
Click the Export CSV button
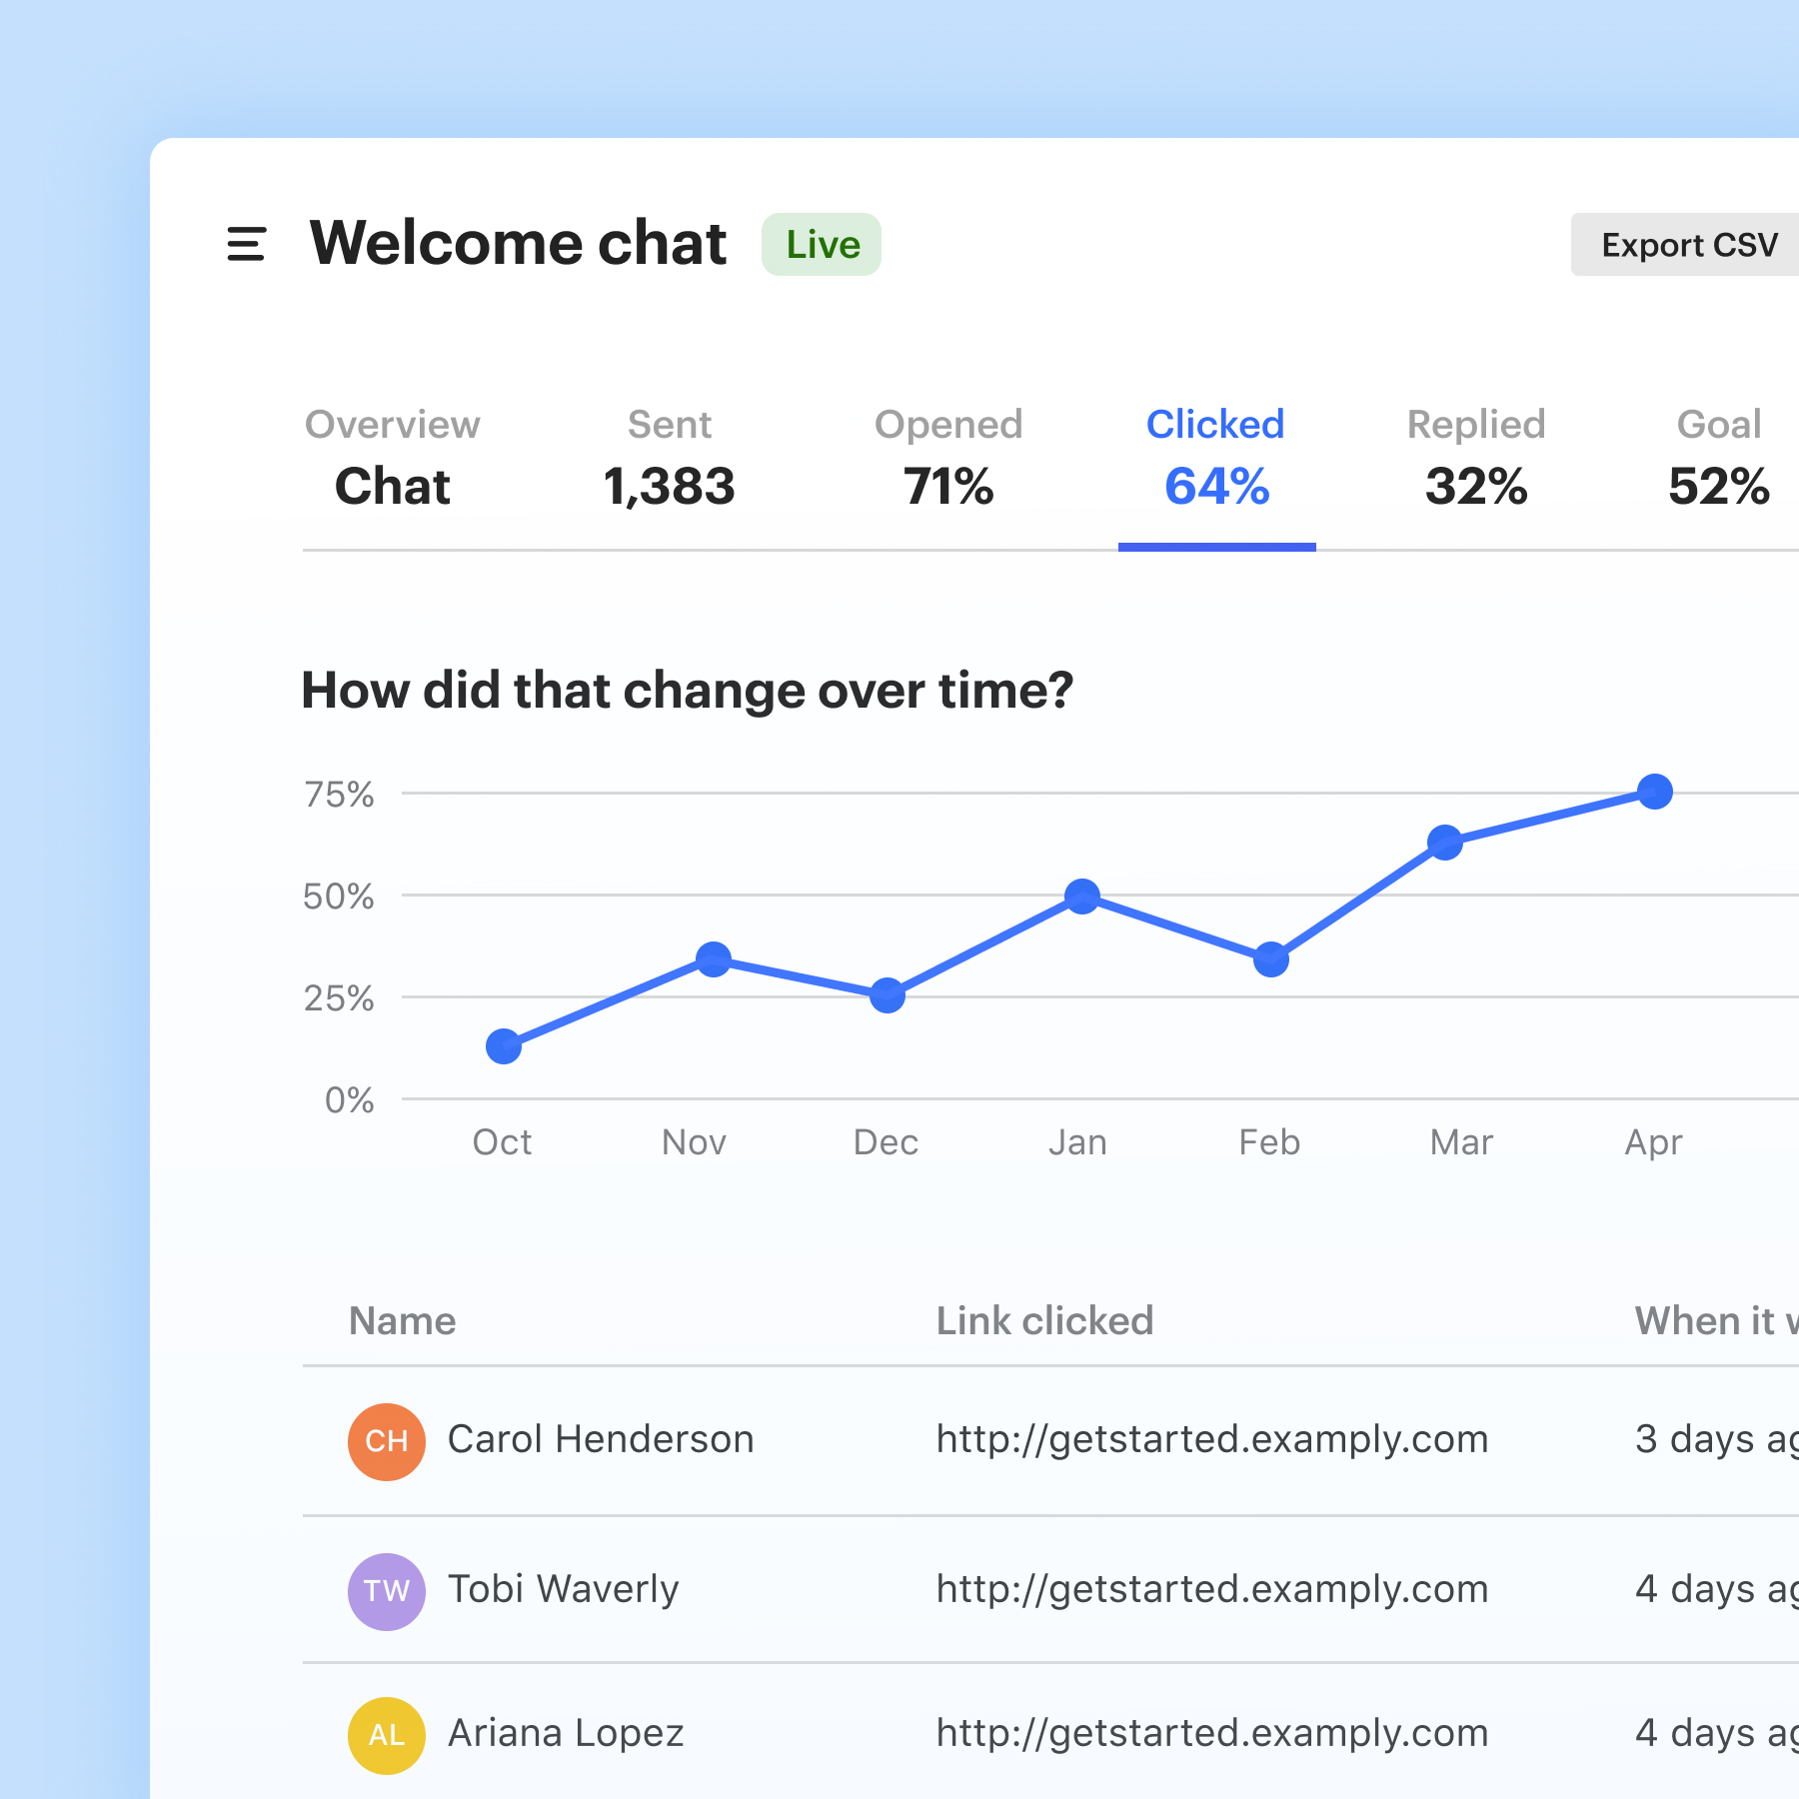pos(1689,244)
